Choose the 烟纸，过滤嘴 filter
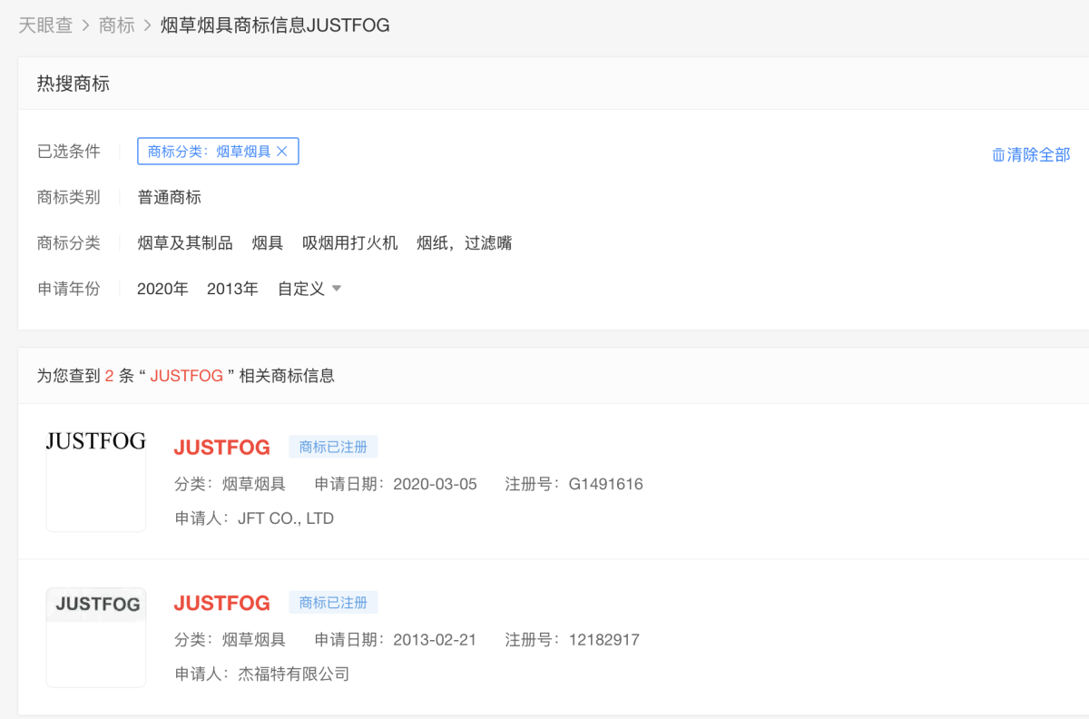 (x=465, y=242)
